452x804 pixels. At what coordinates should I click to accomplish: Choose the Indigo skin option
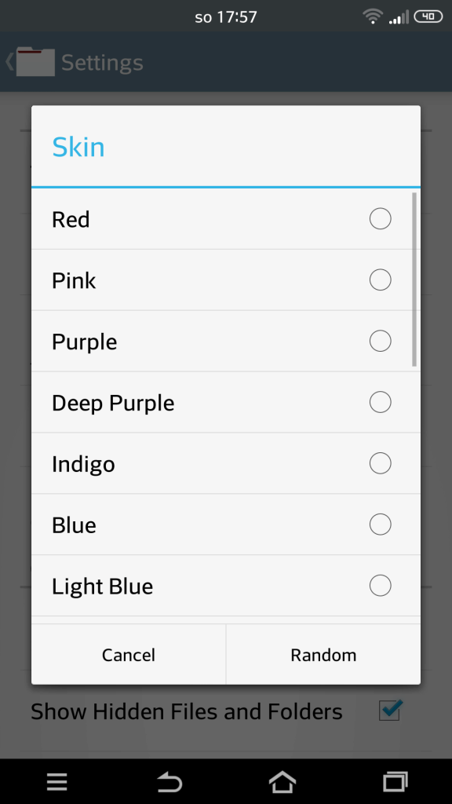click(x=226, y=463)
